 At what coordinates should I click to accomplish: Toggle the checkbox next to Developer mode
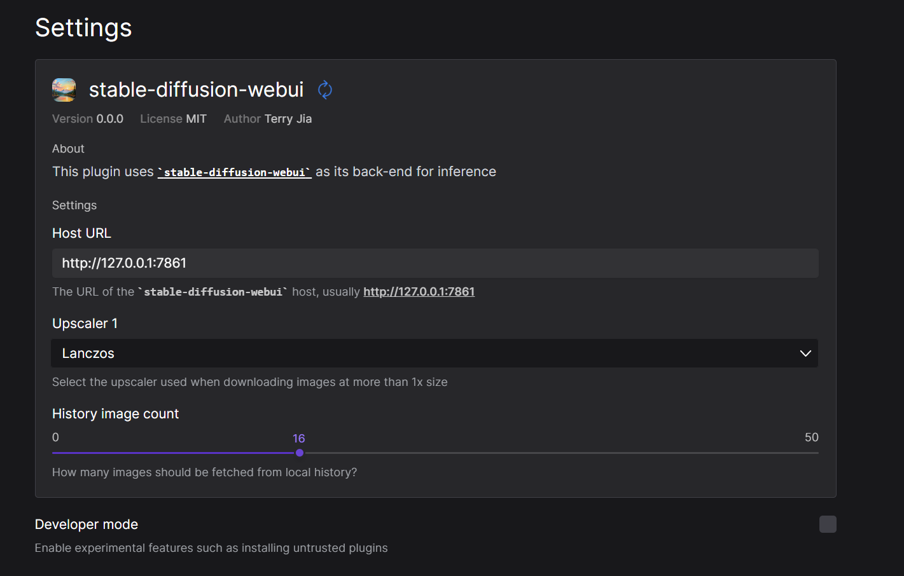[x=828, y=524]
